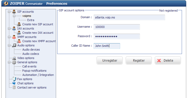Viewport: 187px width, 98px height.
Task: Click the Unregister button
Action: 110,61
